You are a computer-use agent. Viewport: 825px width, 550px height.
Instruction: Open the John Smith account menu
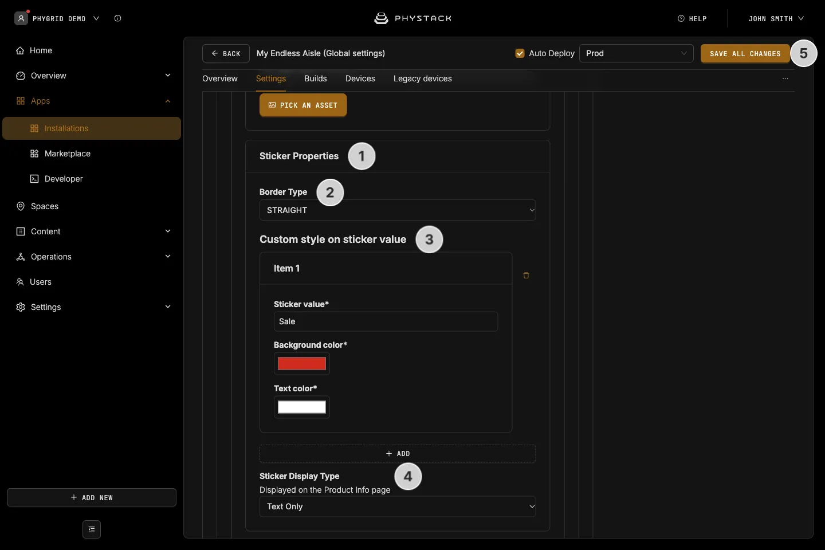(776, 18)
